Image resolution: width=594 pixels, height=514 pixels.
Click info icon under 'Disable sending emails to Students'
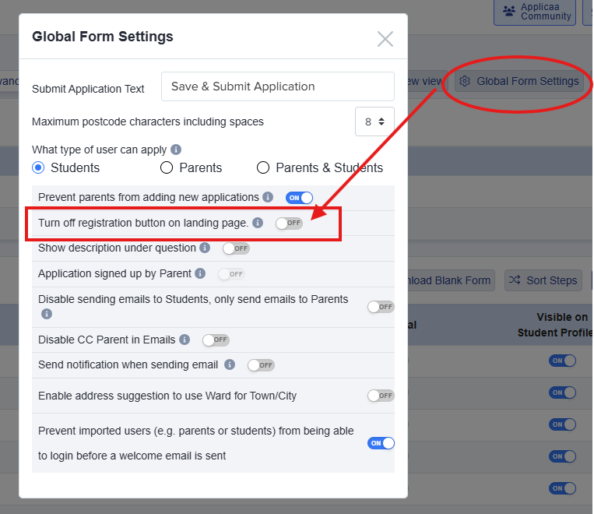pos(47,314)
